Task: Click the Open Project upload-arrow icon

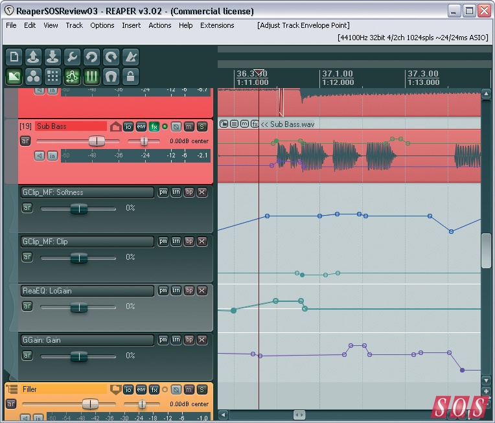Action: [33, 57]
